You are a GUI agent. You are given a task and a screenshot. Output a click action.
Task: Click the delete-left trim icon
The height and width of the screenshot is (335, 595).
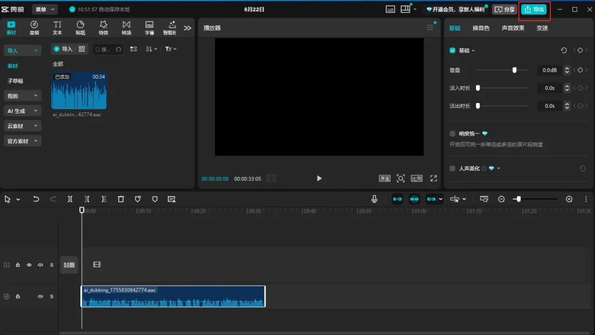[87, 199]
